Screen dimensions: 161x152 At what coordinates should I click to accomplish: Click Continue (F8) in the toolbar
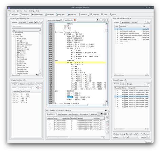(x=37, y=15)
